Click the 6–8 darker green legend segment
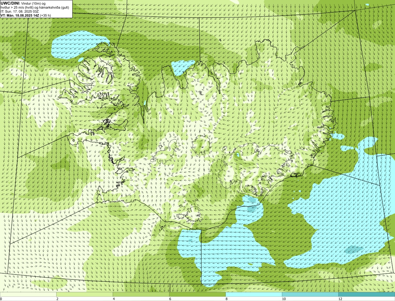The image size is (395, 301). tap(198, 294)
